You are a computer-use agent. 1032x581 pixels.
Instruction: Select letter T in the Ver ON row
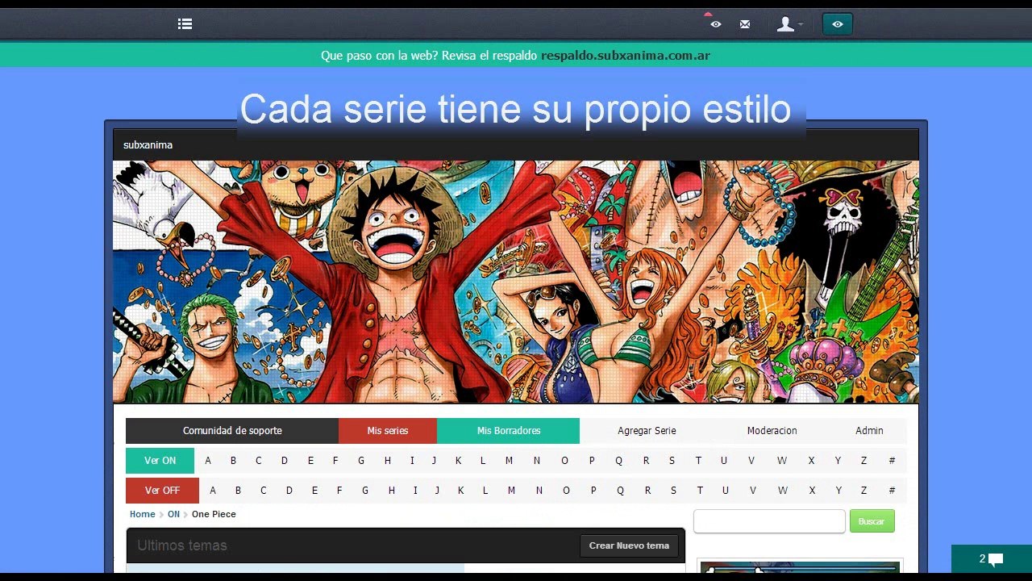tap(698, 461)
